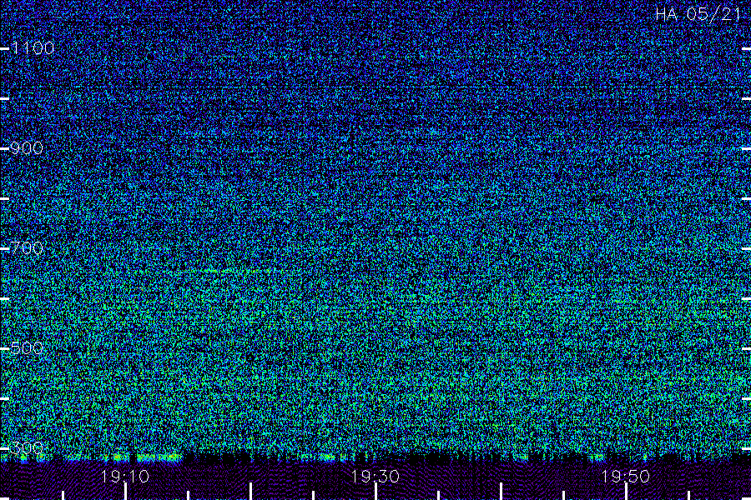Click the 19:50 time axis label
Screen dimensions: 751x500
point(626,477)
